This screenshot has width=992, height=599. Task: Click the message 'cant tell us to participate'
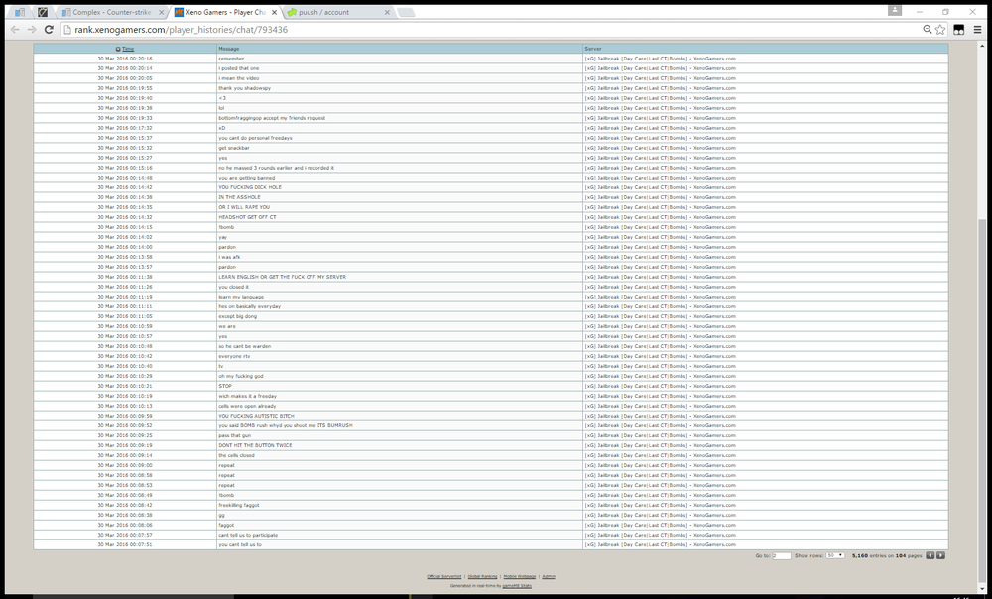click(x=249, y=535)
